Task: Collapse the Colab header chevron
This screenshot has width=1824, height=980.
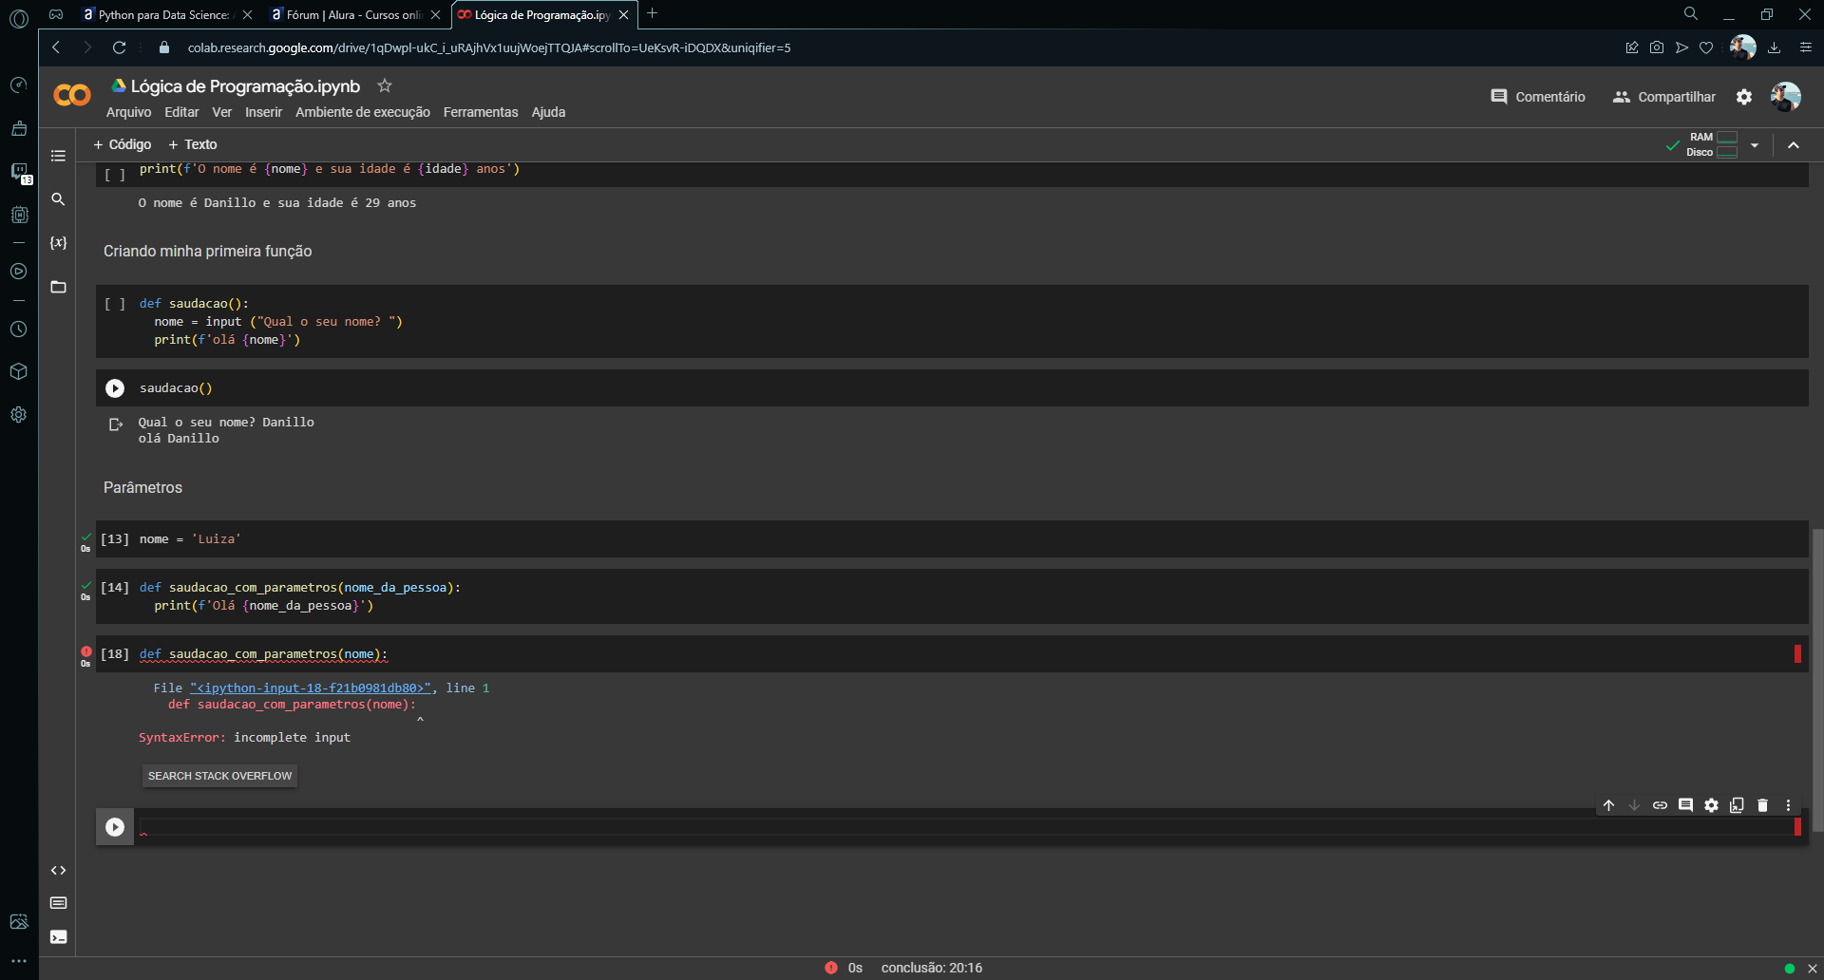Action: (1794, 145)
